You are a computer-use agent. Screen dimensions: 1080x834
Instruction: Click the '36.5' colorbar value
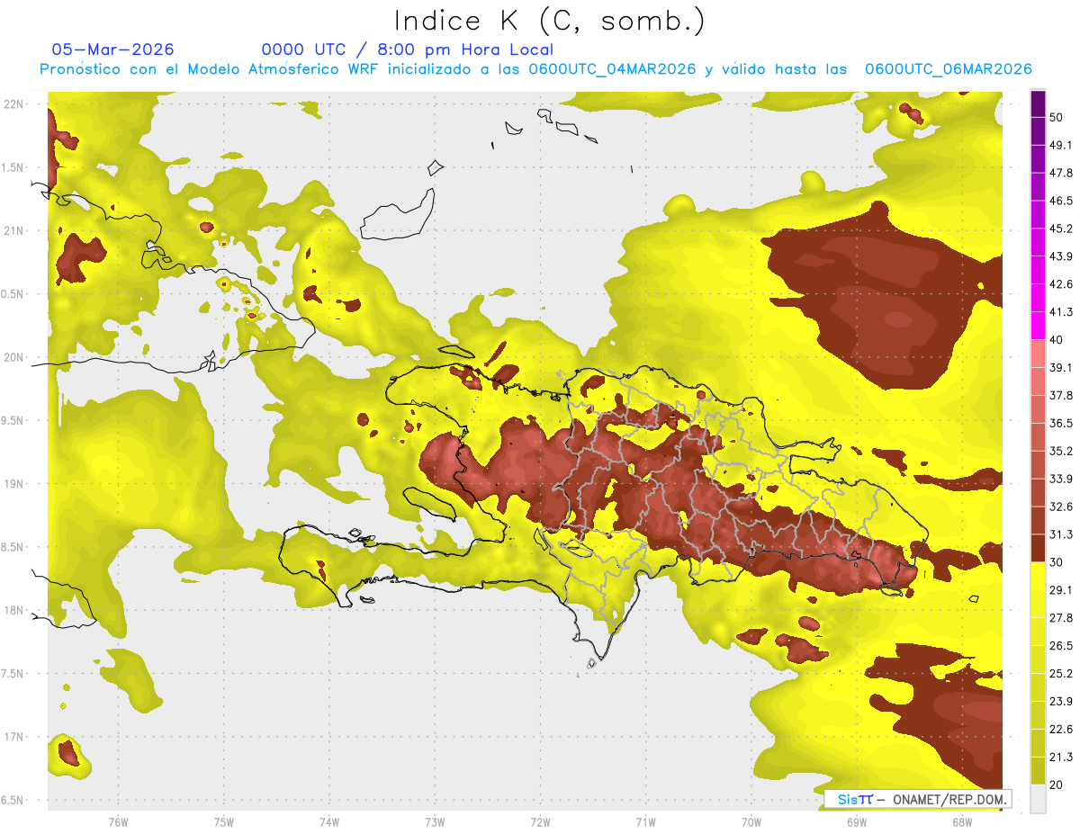[x=1061, y=423]
